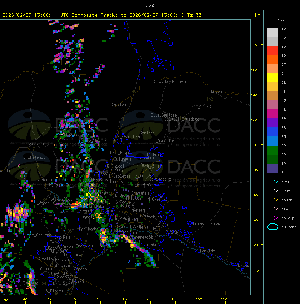The width and height of the screenshot is (300, 304).
Task: Click the 'Zapata' map label
Action: click(x=80, y=269)
